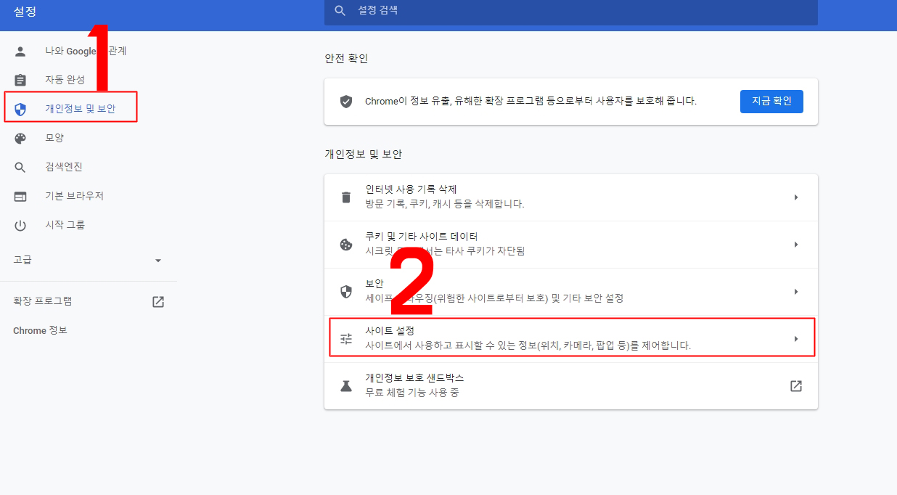The width and height of the screenshot is (897, 495).
Task: Expand the 고급 section dropdown arrow
Action: click(x=158, y=261)
